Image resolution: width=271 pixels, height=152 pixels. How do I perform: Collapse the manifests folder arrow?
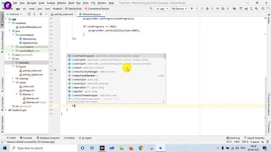(9, 23)
